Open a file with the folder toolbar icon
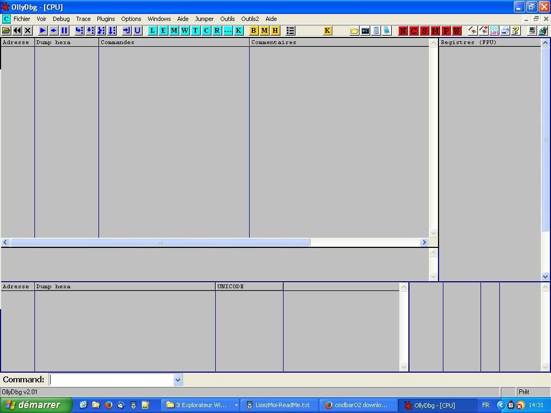Screen dimensions: 551x413 (6, 31)
